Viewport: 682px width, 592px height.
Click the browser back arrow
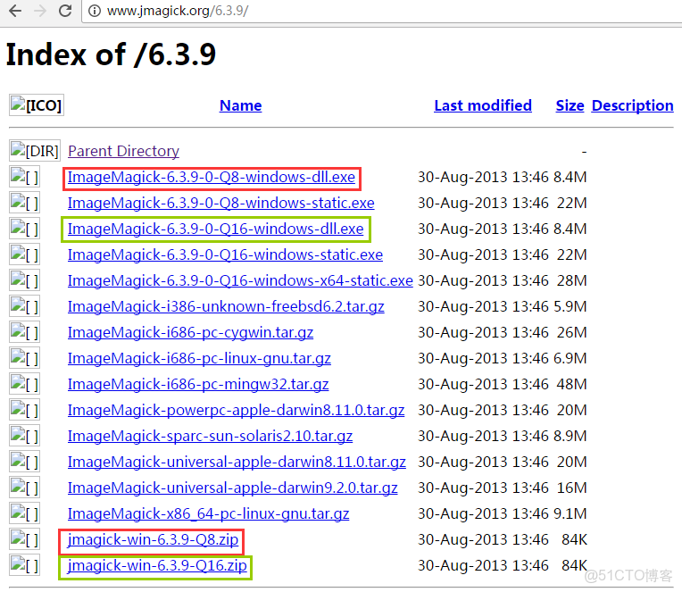point(15,11)
